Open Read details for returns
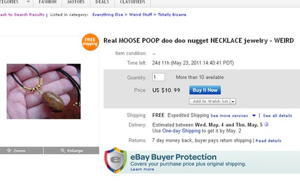 click(268, 141)
